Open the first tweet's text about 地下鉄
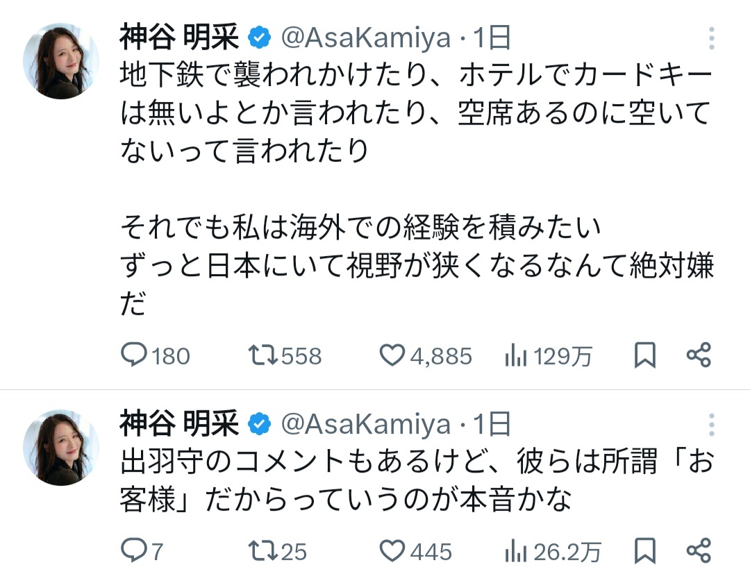Viewport: 750px width, 585px height. pos(417,112)
